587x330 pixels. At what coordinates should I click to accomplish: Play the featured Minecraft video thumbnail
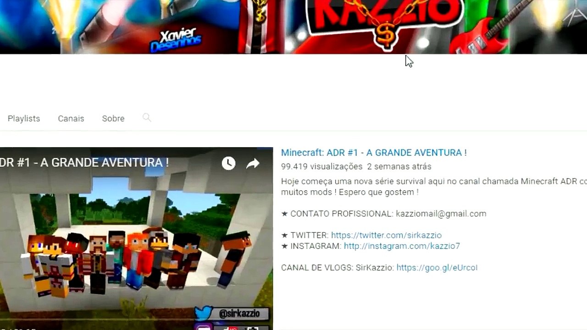click(x=136, y=238)
